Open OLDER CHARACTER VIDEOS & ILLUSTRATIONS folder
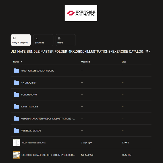 click(48, 119)
